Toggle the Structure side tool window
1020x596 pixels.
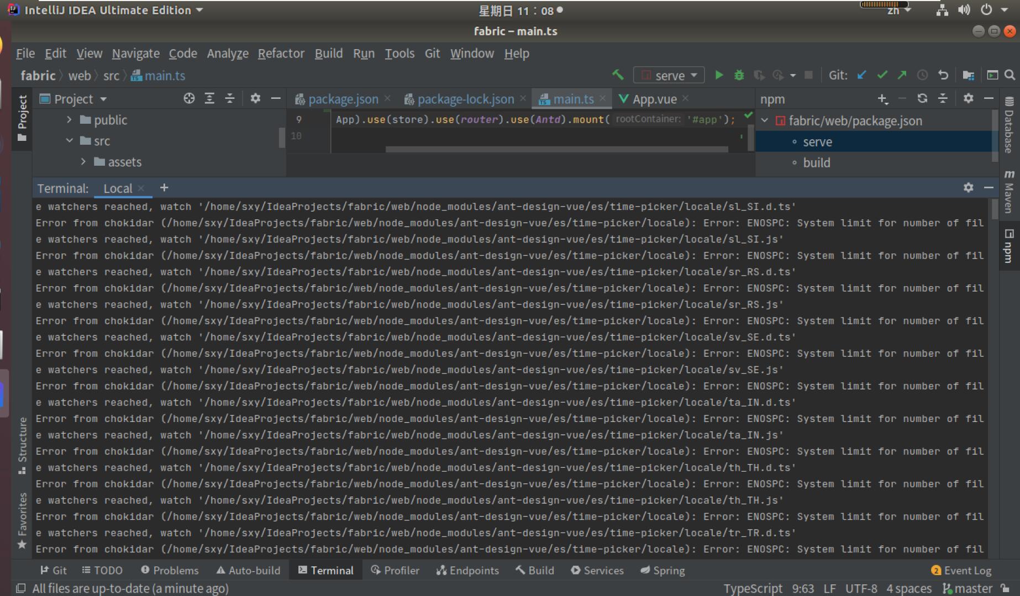22,445
